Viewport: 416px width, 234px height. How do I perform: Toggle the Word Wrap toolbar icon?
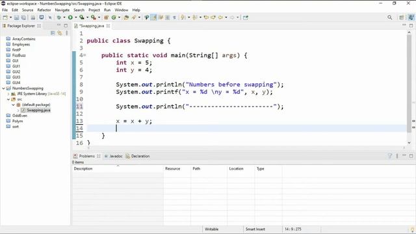point(161,18)
